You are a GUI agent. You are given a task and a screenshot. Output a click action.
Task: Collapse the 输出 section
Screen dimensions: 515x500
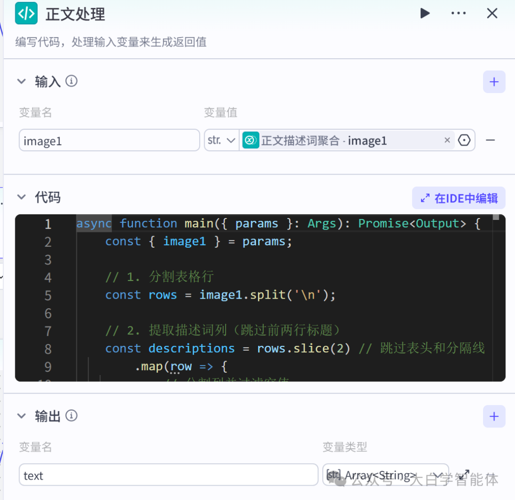(21, 416)
